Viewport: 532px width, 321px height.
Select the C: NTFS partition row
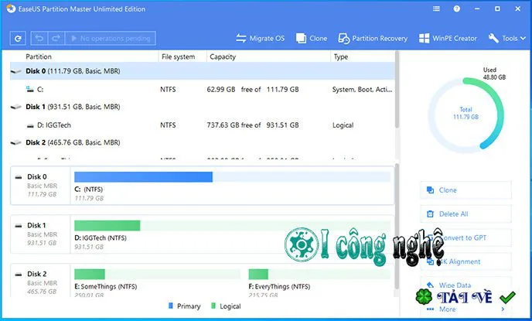[203, 89]
